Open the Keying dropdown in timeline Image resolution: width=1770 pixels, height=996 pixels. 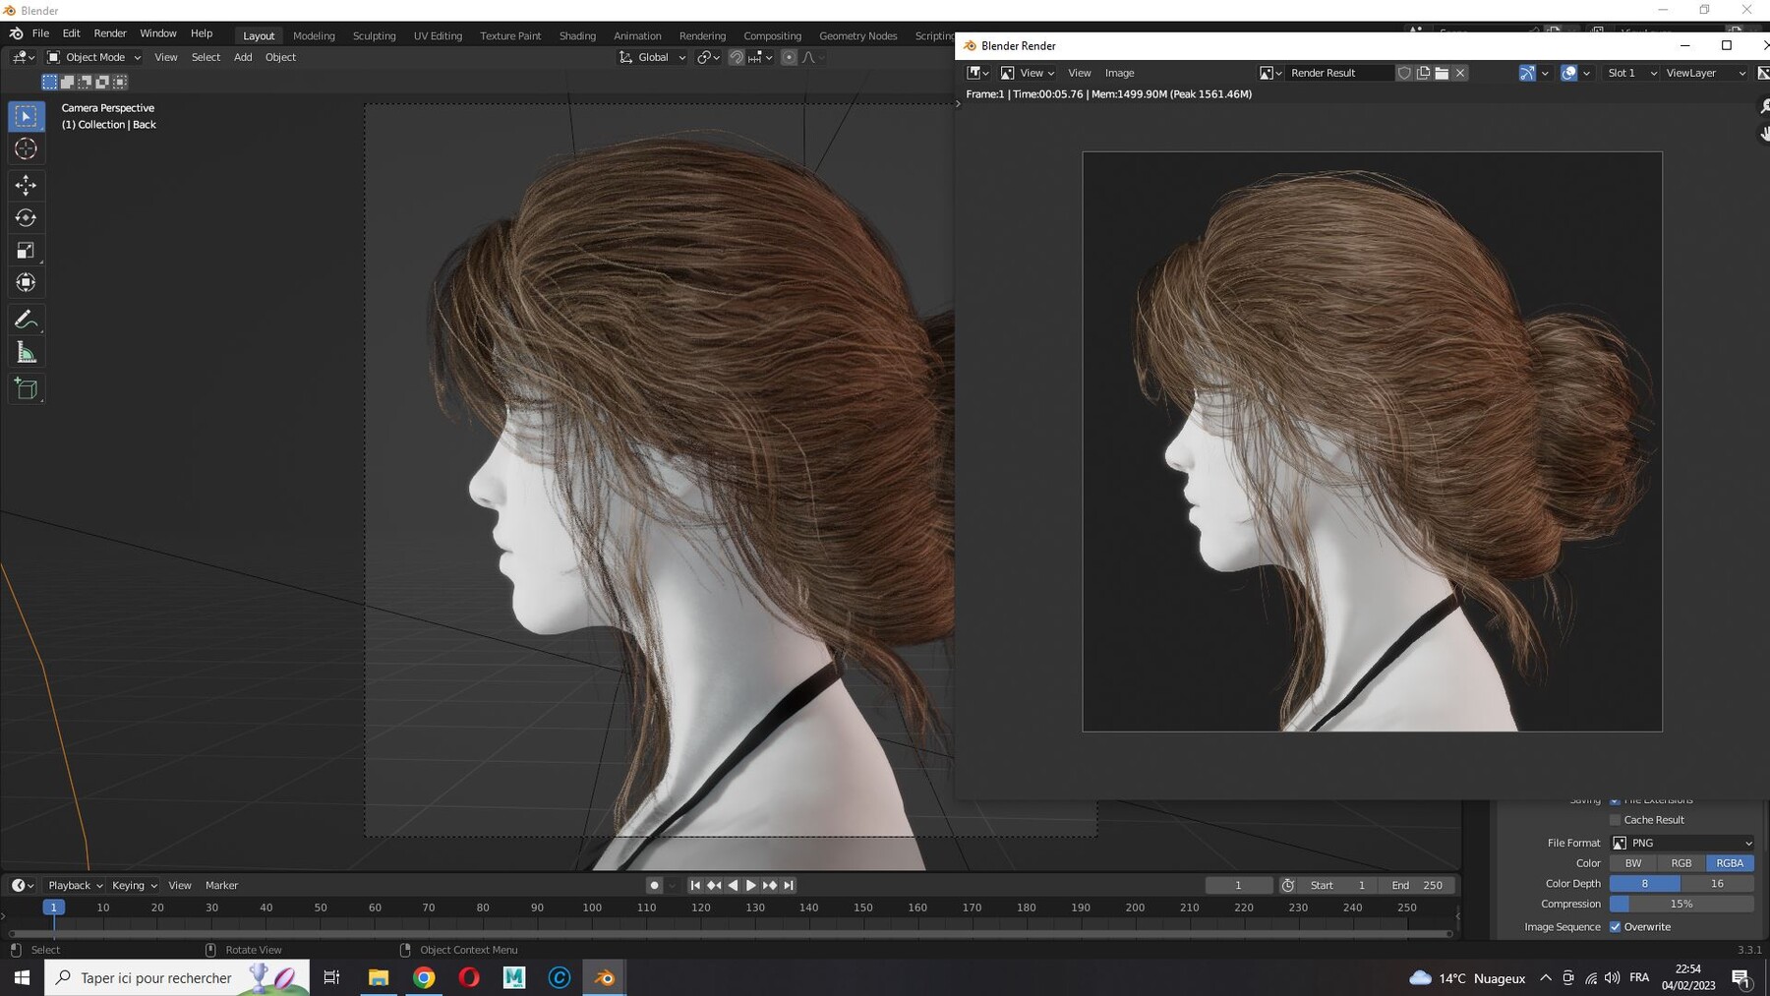(x=134, y=885)
